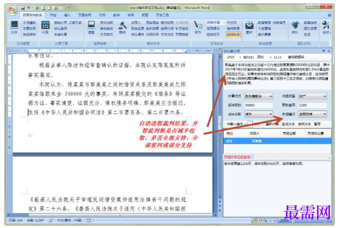Click the 千位符 ribbon button
This screenshot has width=340, height=228.
coord(231,22)
